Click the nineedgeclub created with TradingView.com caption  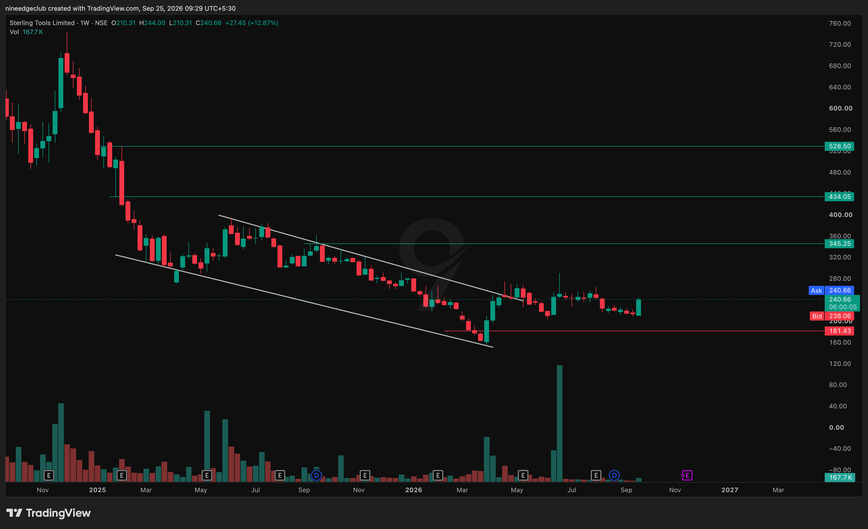pos(120,8)
